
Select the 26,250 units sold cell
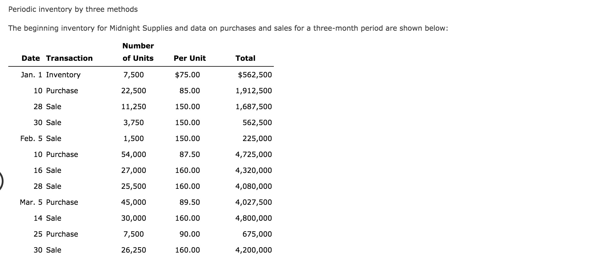click(x=133, y=250)
